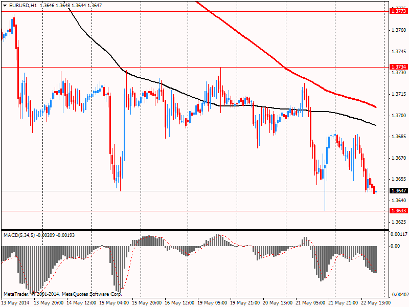The height and width of the screenshot is (307, 409).
Task: Click the 1.3685 value on the price scale
Action: click(399, 137)
